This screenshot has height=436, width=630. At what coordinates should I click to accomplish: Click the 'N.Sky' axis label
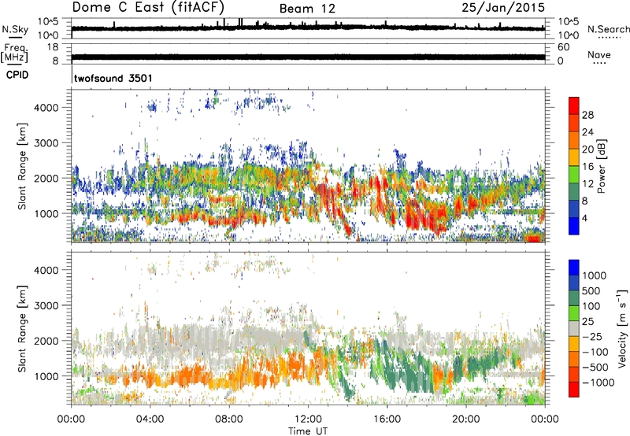(15, 29)
